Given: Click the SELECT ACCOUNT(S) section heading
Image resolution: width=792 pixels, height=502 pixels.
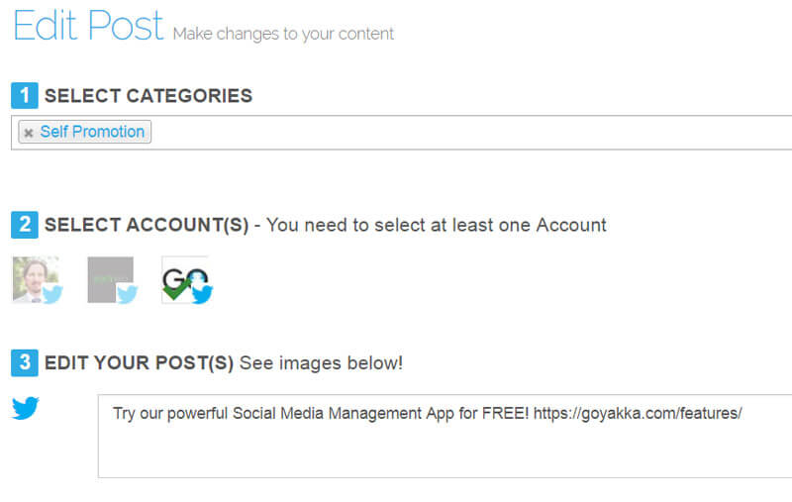Looking at the screenshot, I should (x=147, y=225).
